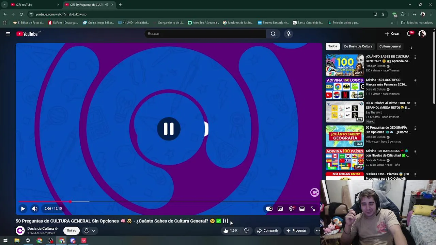Click the search magnifier button
This screenshot has width=436, height=245.
coord(273,34)
